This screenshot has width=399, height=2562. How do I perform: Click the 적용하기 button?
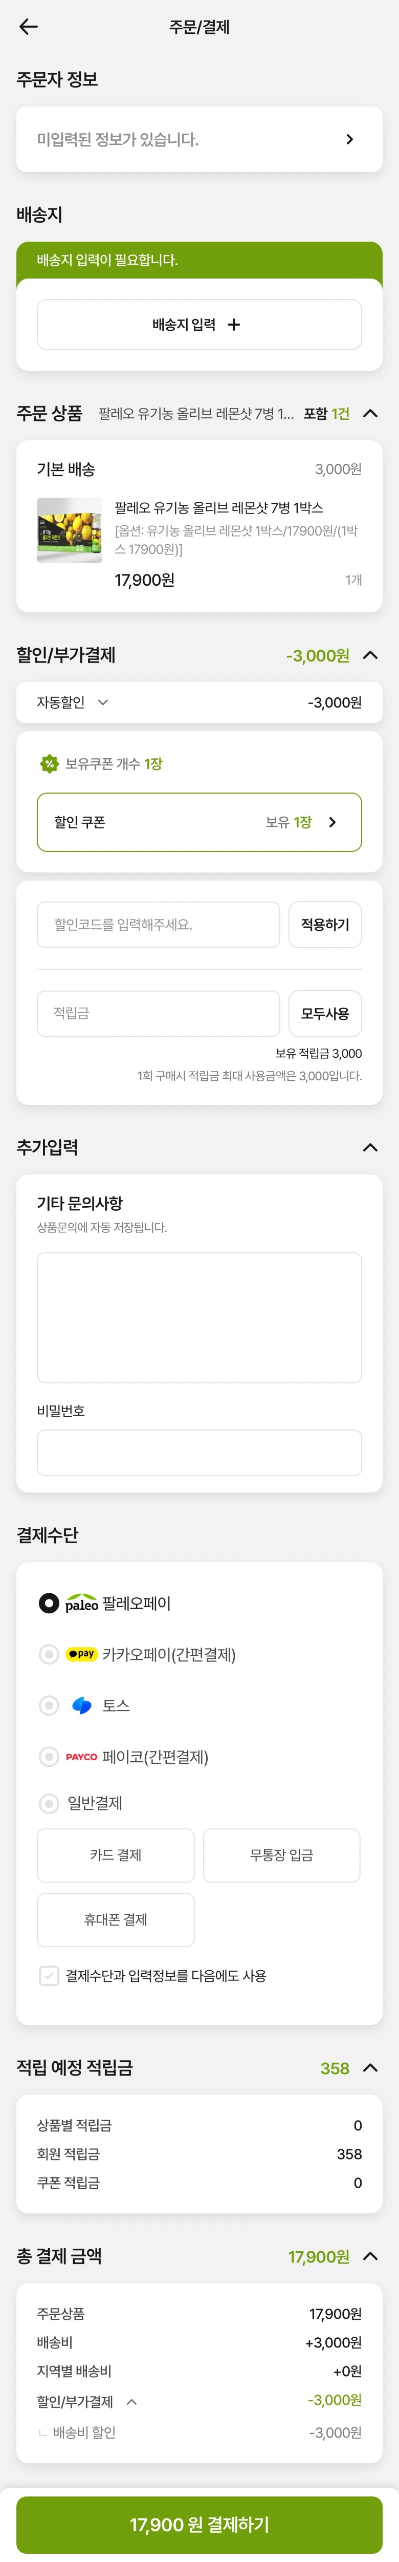tap(324, 925)
